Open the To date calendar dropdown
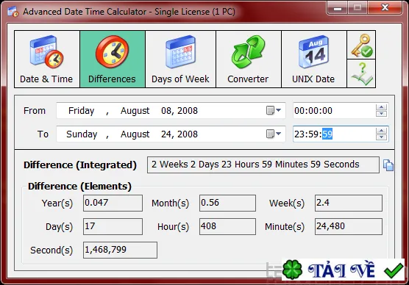Image resolution: width=409 pixels, height=285 pixels. coord(274,134)
